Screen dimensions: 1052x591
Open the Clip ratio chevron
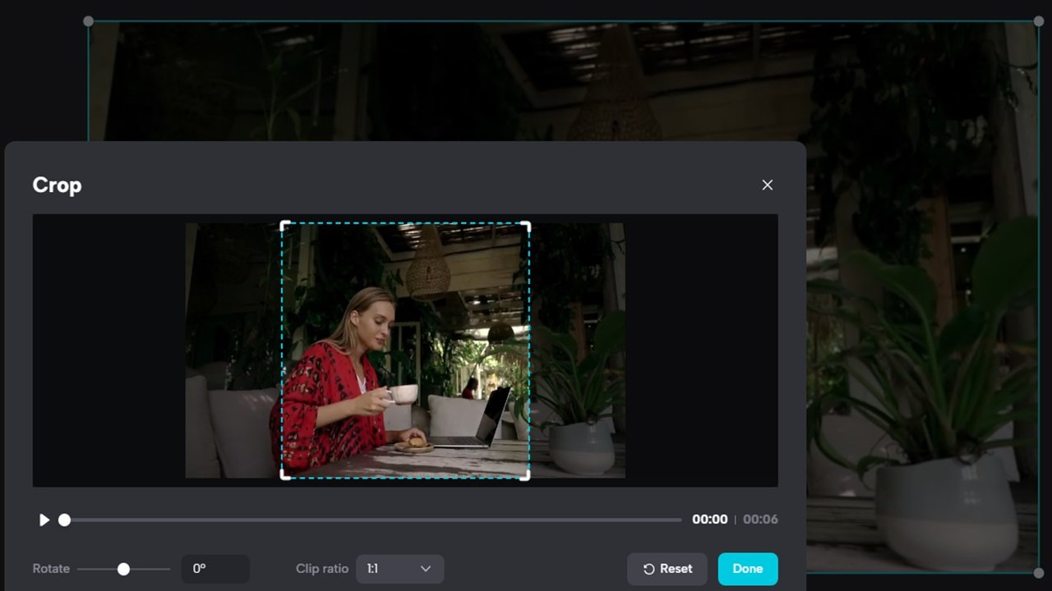tap(427, 569)
